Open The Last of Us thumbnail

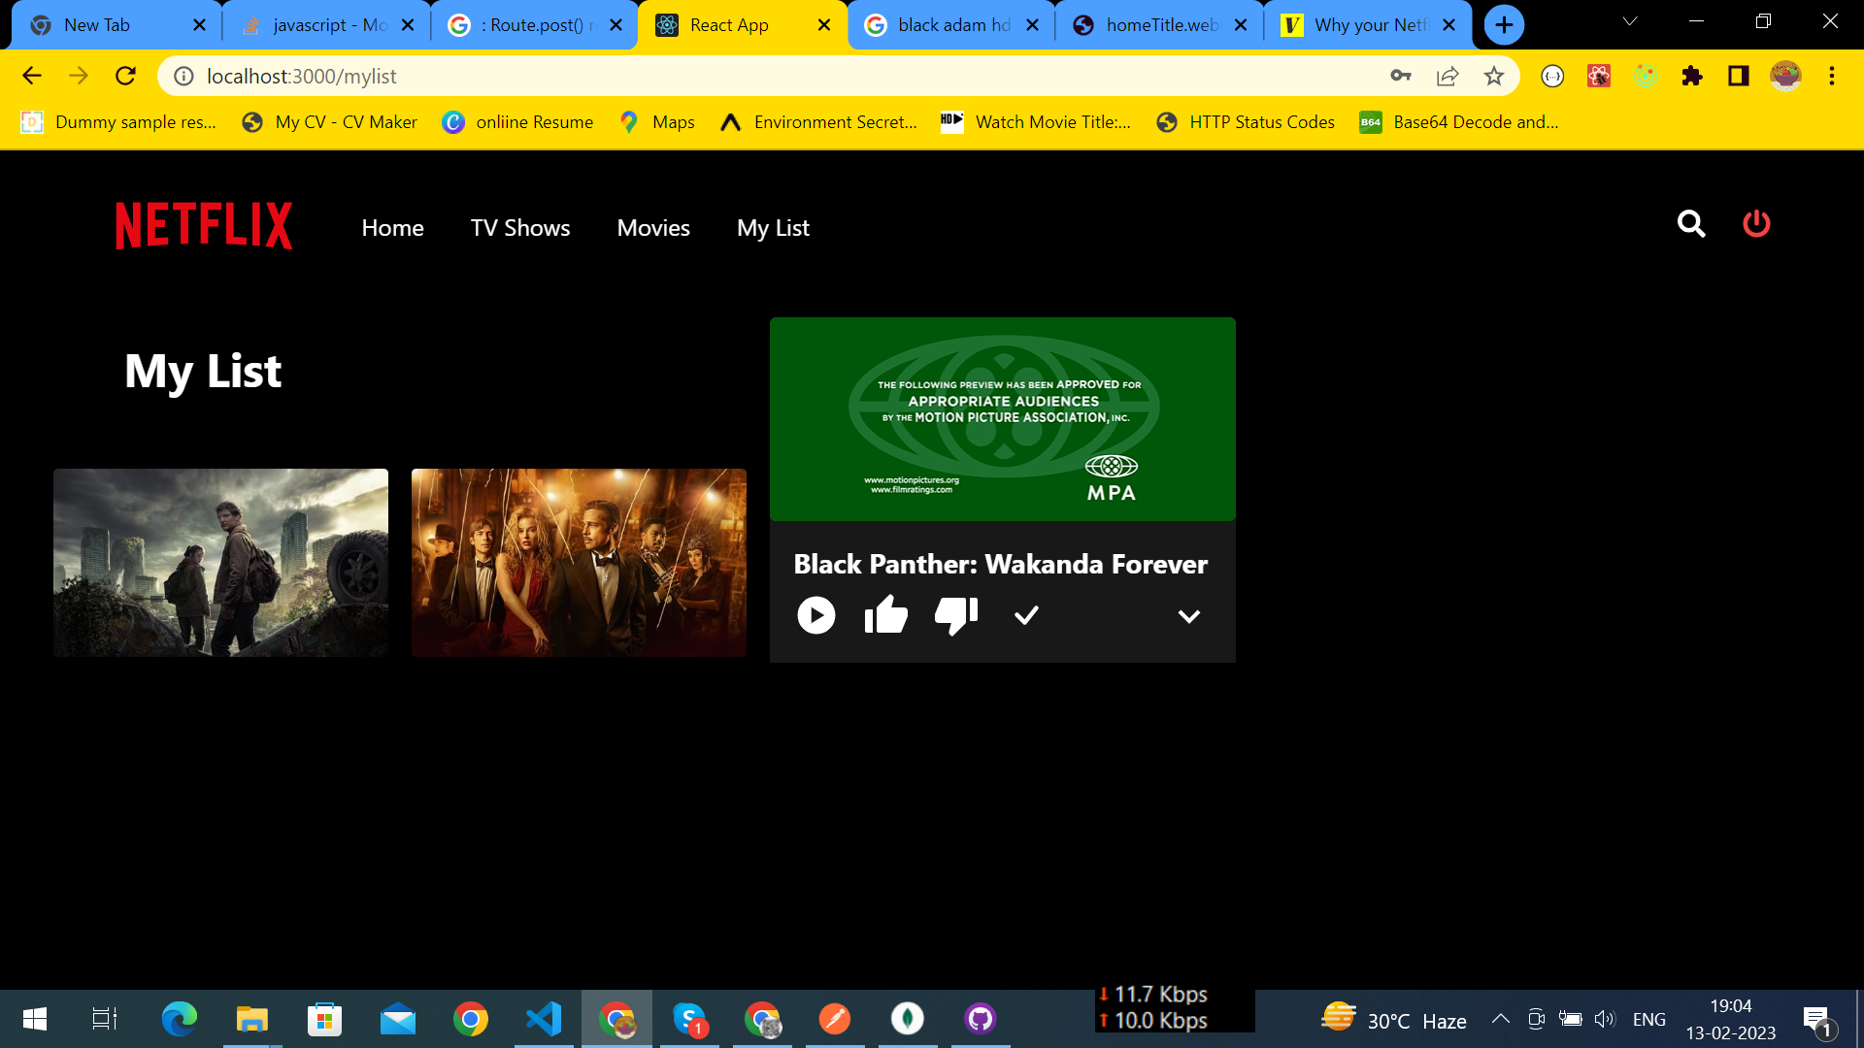tap(220, 562)
